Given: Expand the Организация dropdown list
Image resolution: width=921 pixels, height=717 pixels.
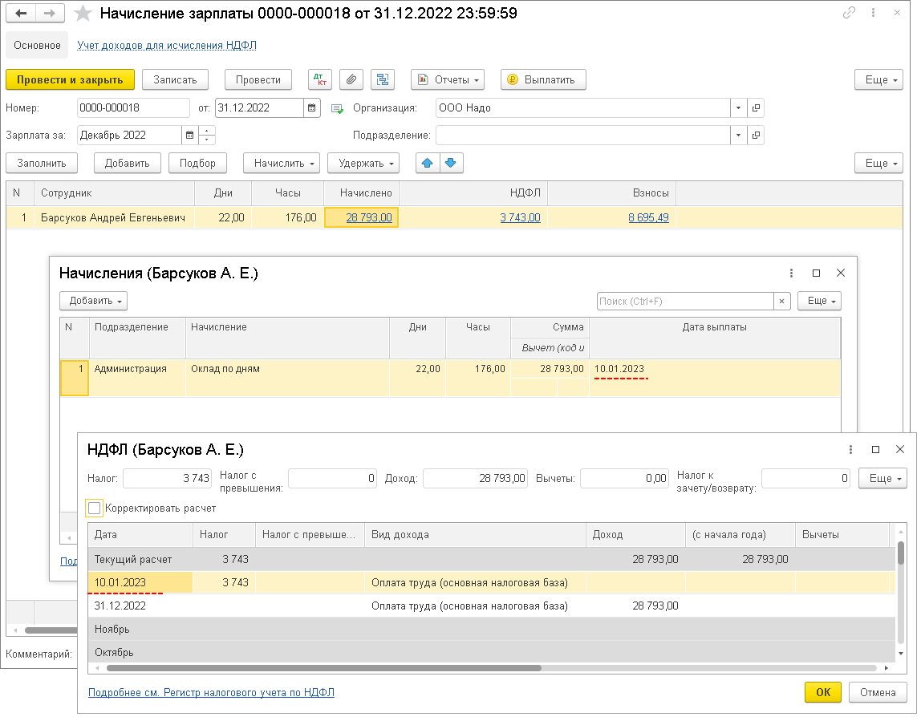Looking at the screenshot, I should click(x=738, y=108).
